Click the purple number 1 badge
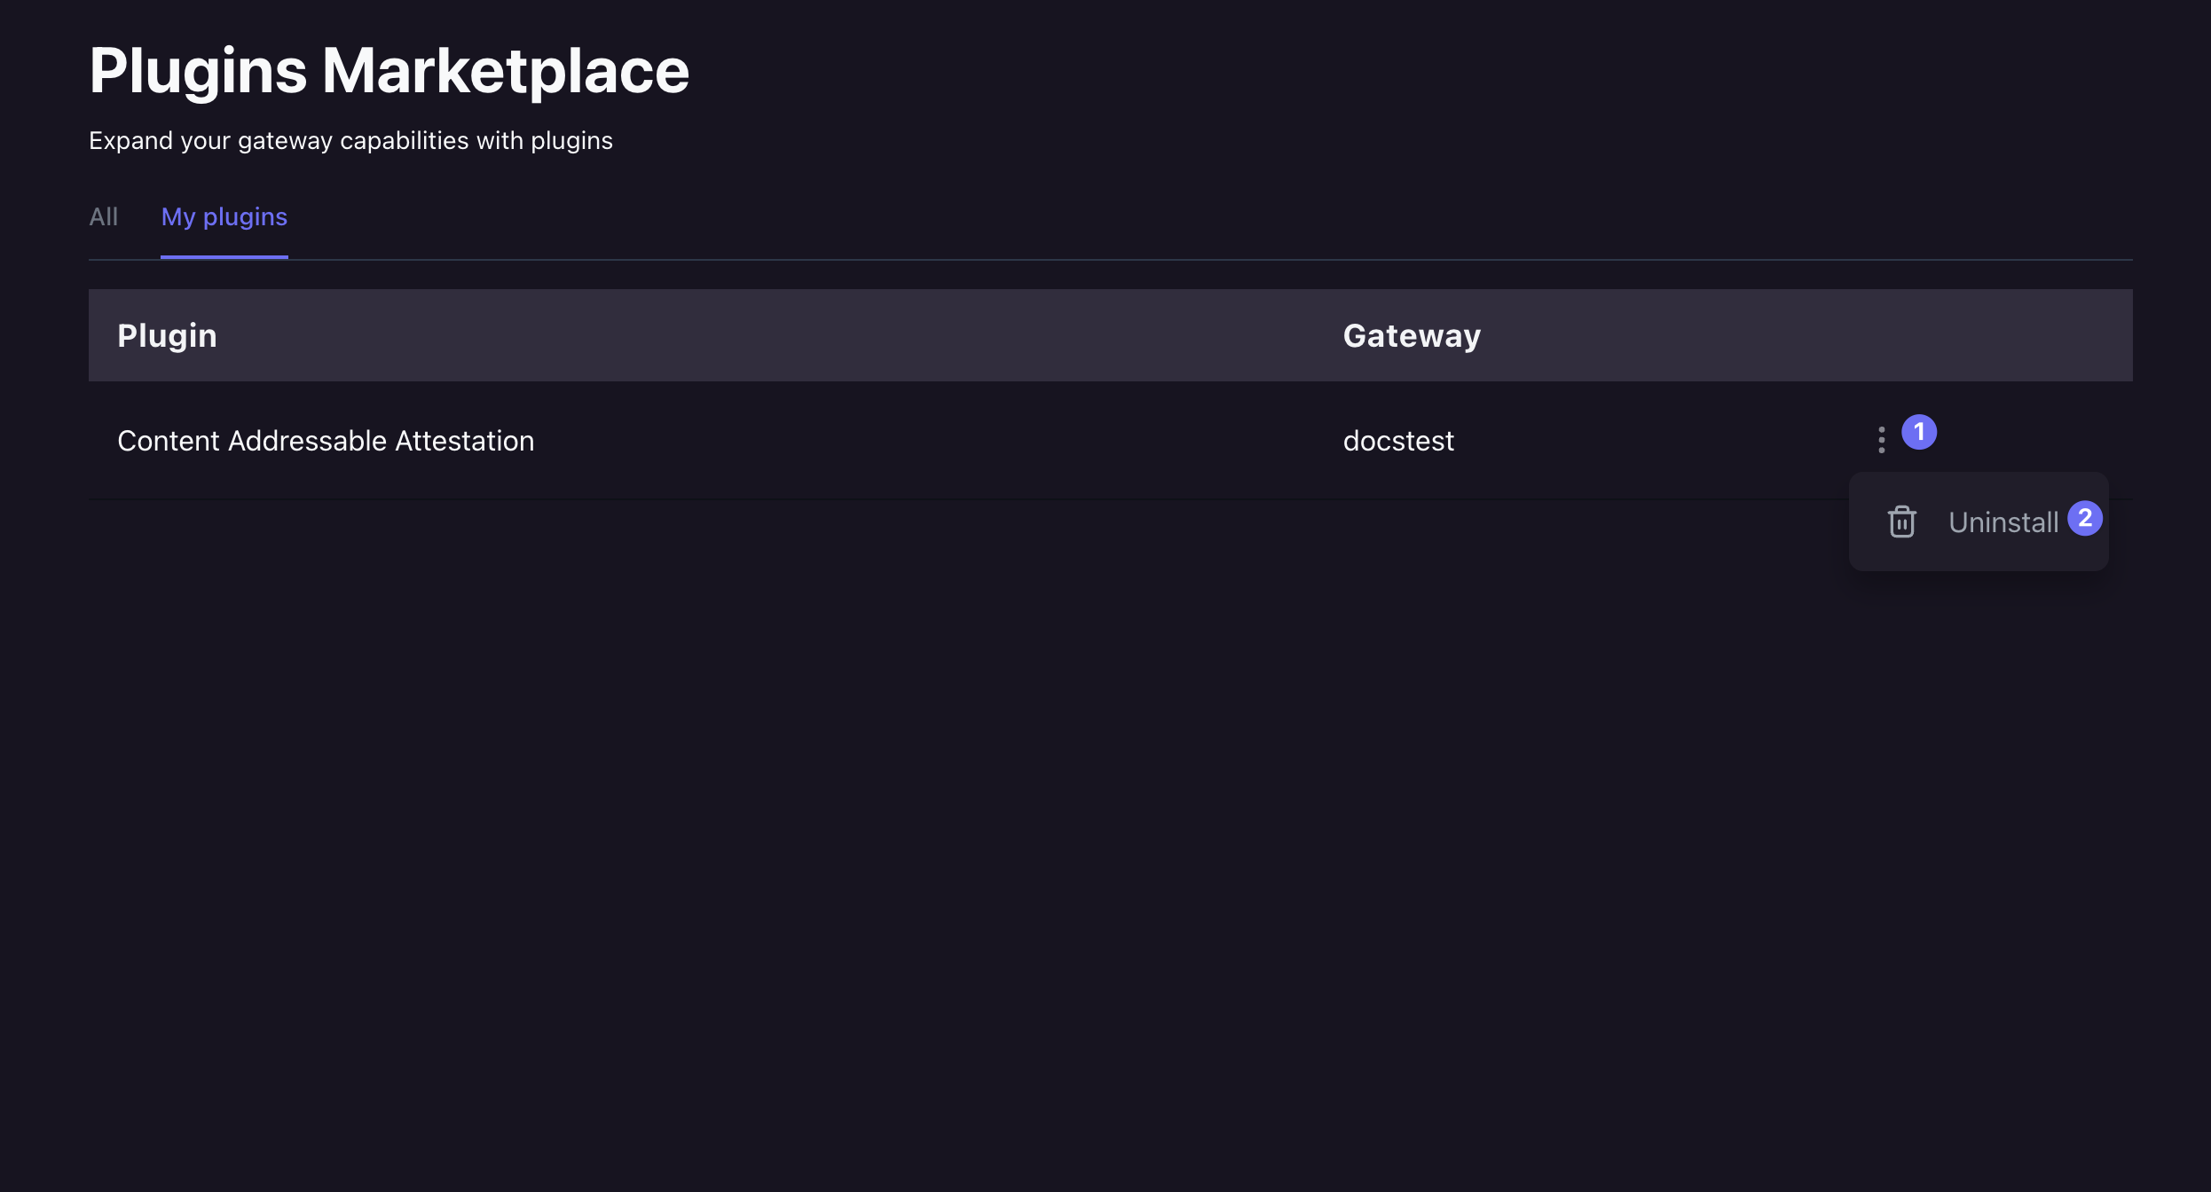The width and height of the screenshot is (2211, 1192). tap(1919, 432)
